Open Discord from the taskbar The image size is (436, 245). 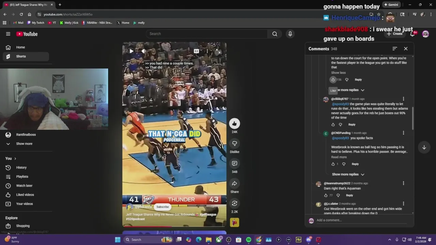[x=308, y=240]
